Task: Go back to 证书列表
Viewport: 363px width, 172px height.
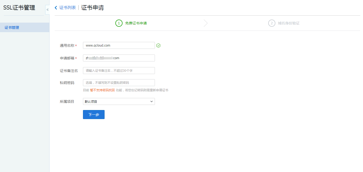Action: tap(68, 8)
